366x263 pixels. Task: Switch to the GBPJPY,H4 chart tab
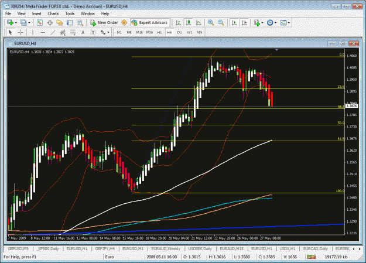pyautogui.click(x=105, y=249)
